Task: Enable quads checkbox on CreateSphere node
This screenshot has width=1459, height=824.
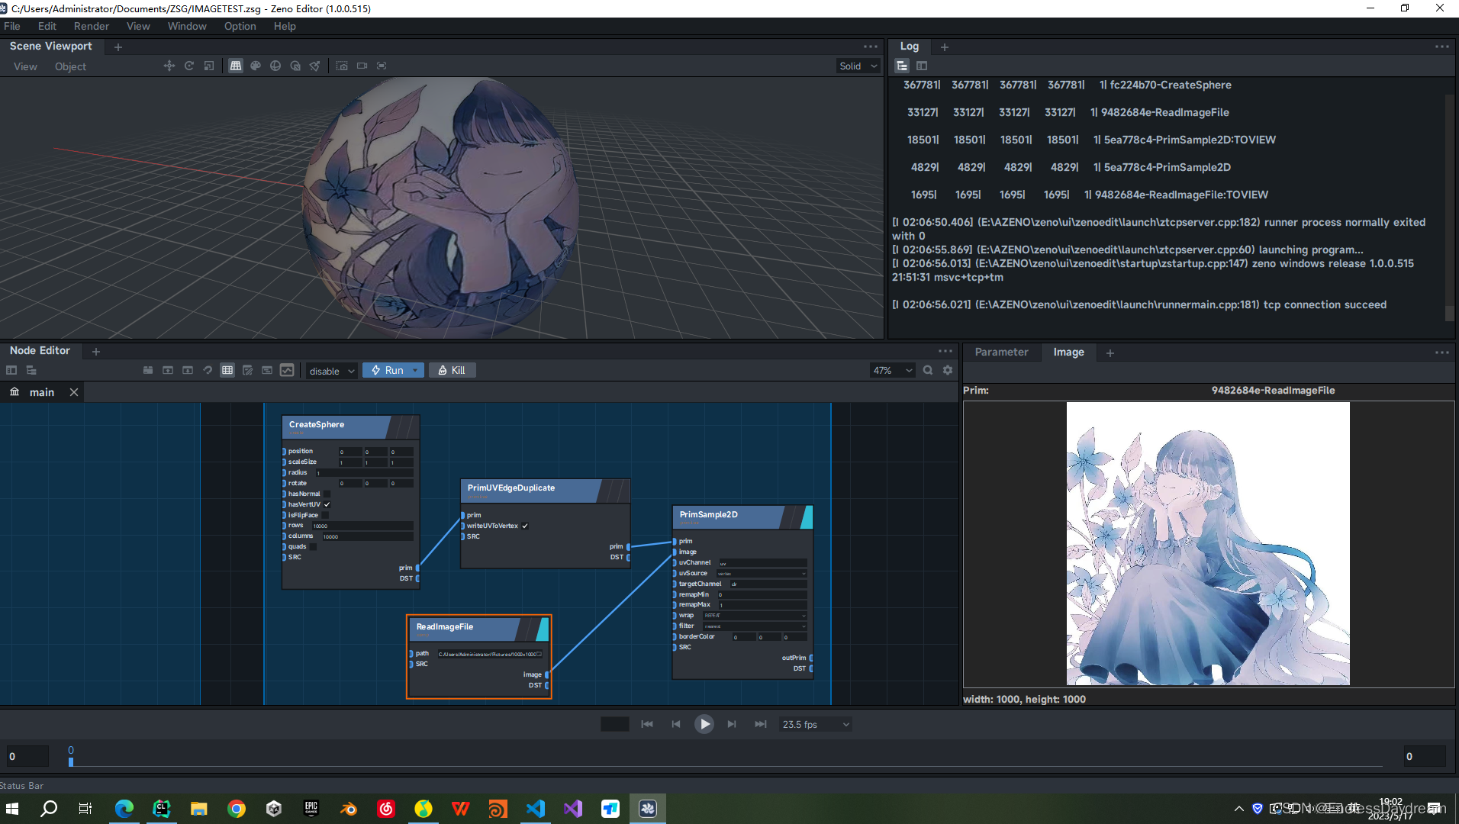Action: click(313, 546)
